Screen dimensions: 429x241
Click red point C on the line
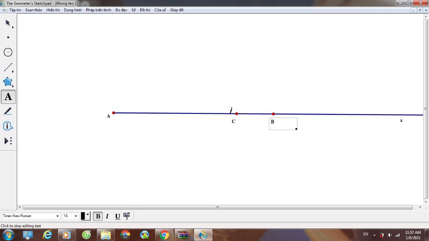237,114
